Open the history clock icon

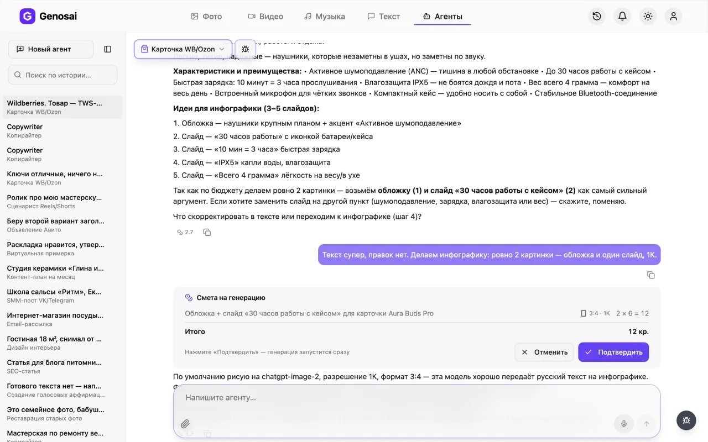click(597, 16)
